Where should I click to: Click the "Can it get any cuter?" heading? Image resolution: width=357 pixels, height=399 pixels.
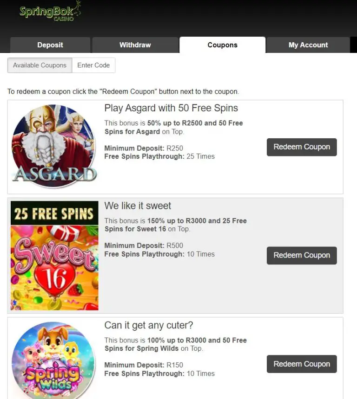pyautogui.click(x=148, y=325)
